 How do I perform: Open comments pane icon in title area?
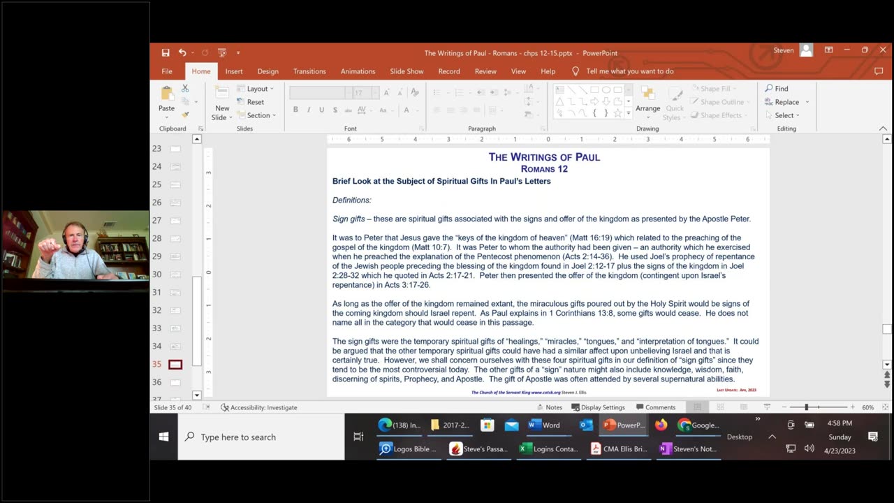(879, 71)
